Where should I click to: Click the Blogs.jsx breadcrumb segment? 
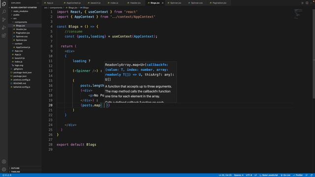(x=71, y=8)
